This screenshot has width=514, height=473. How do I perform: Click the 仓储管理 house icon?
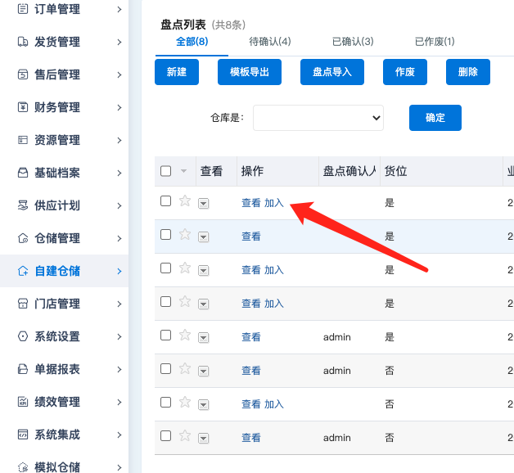23,238
